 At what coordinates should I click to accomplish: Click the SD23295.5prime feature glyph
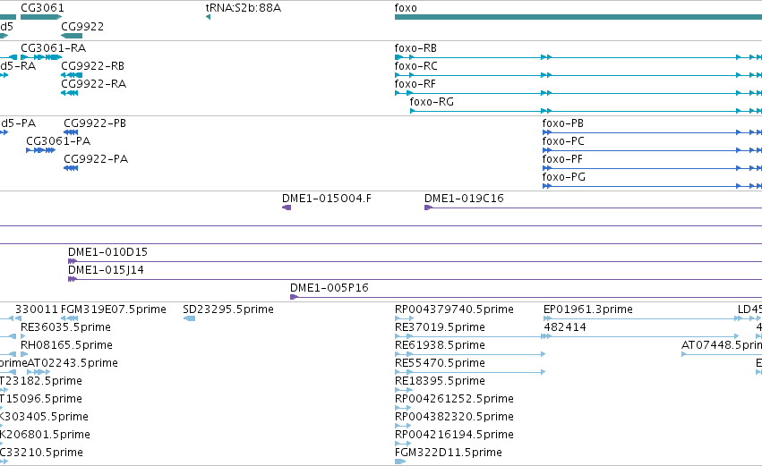click(x=190, y=318)
